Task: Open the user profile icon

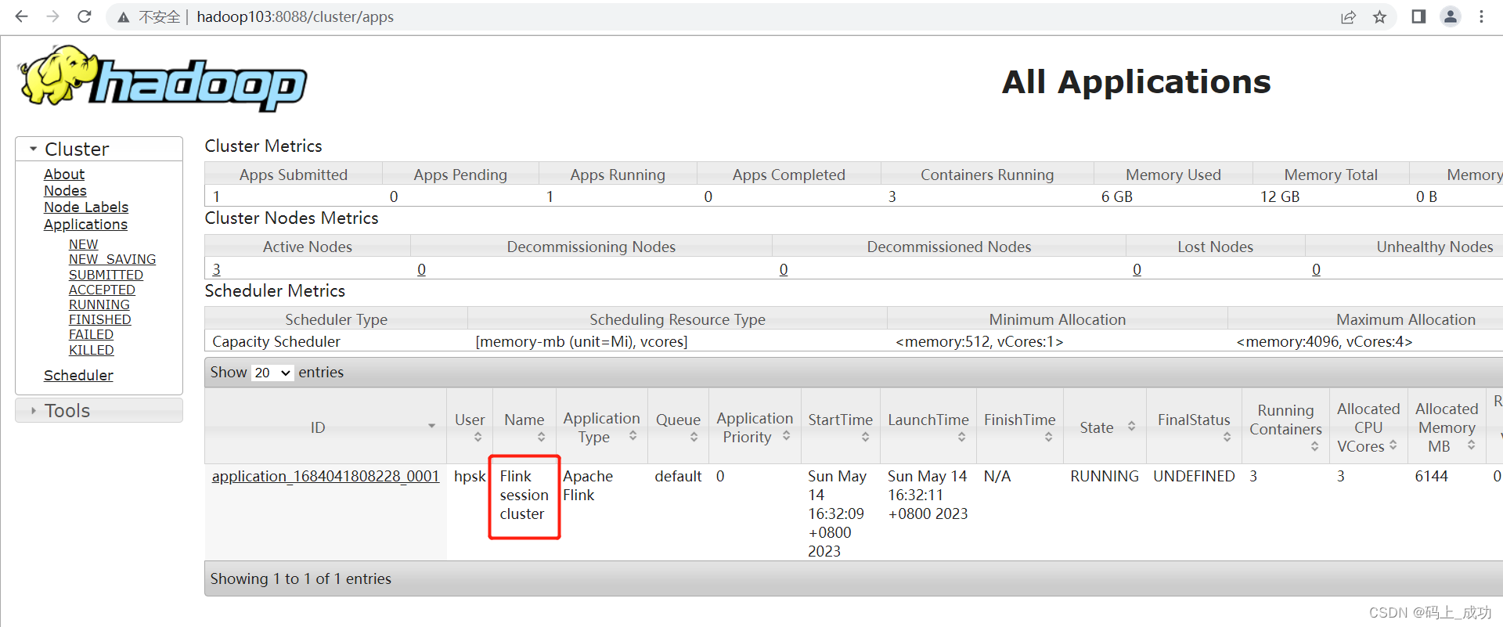Action: tap(1451, 16)
